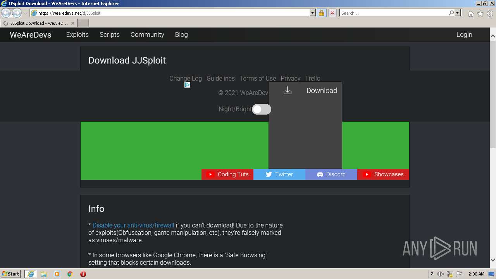Open the Community menu

pos(147,34)
